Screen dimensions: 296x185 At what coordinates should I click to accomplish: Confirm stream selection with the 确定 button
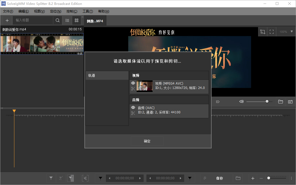[x=147, y=141]
